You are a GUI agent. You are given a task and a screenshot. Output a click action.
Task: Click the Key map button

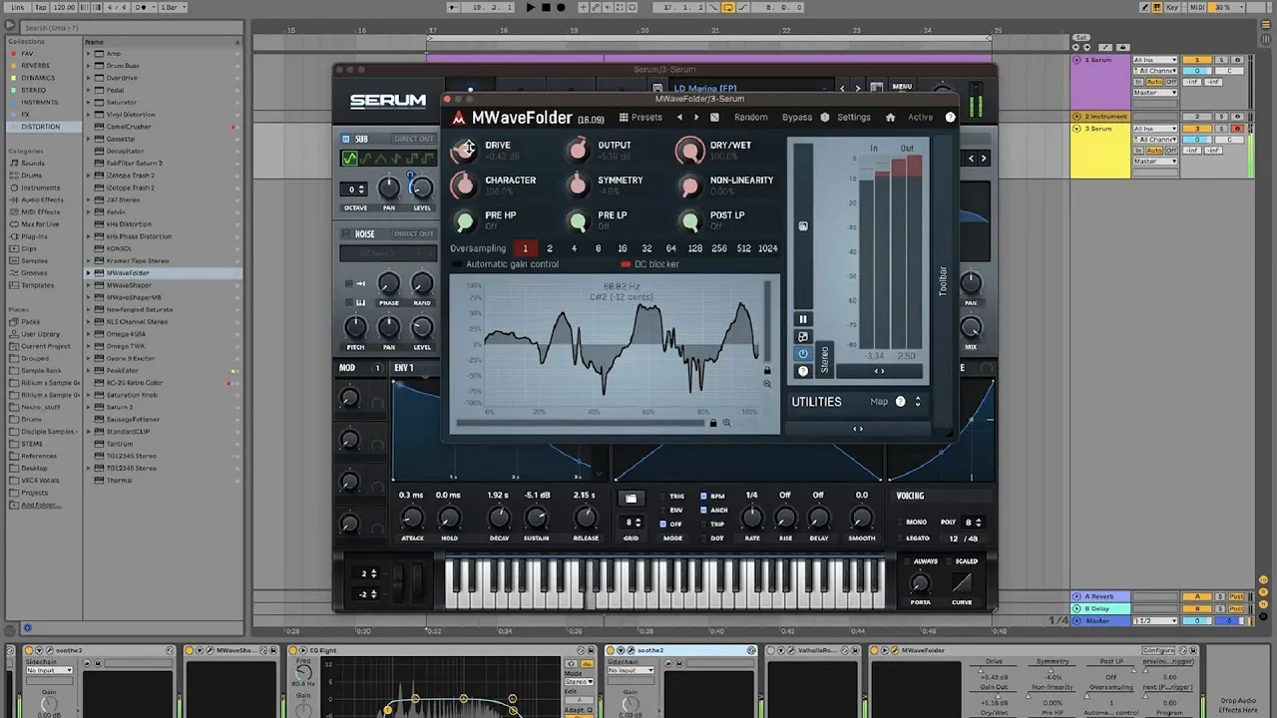point(1171,7)
